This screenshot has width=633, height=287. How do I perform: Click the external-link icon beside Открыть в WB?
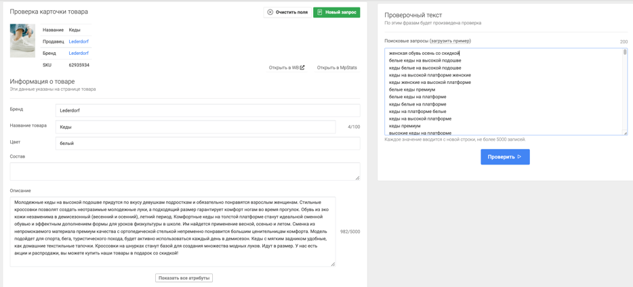(x=302, y=68)
